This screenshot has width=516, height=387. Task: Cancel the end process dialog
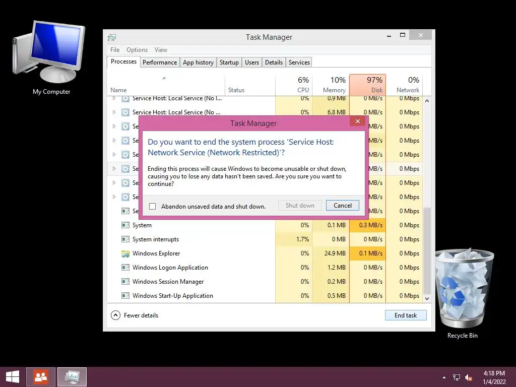click(343, 206)
